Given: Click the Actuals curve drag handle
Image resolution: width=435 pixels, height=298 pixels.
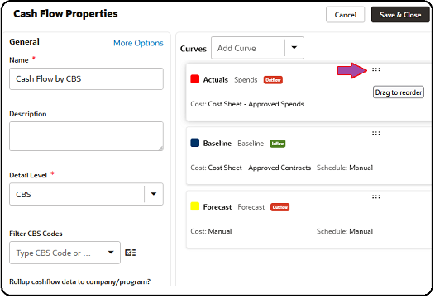Looking at the screenshot, I should 375,69.
